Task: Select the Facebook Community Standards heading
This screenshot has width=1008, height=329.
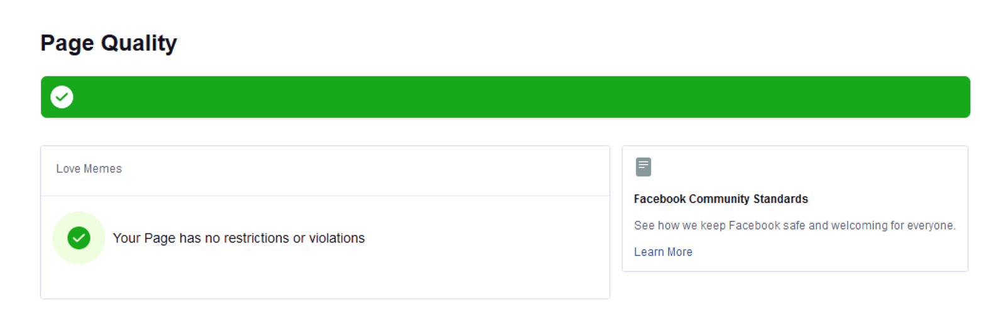Action: [721, 199]
